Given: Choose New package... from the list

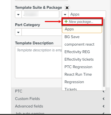Looking at the screenshot, I should click(x=82, y=22).
